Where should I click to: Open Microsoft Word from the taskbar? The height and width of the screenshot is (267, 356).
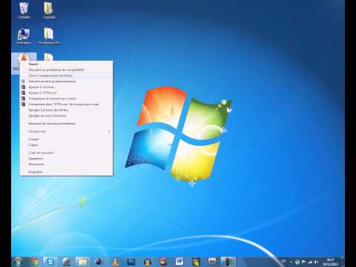179,262
